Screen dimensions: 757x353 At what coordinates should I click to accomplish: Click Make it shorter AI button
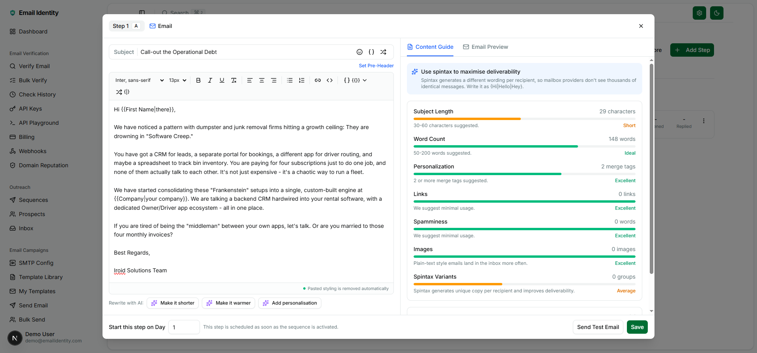pyautogui.click(x=173, y=303)
